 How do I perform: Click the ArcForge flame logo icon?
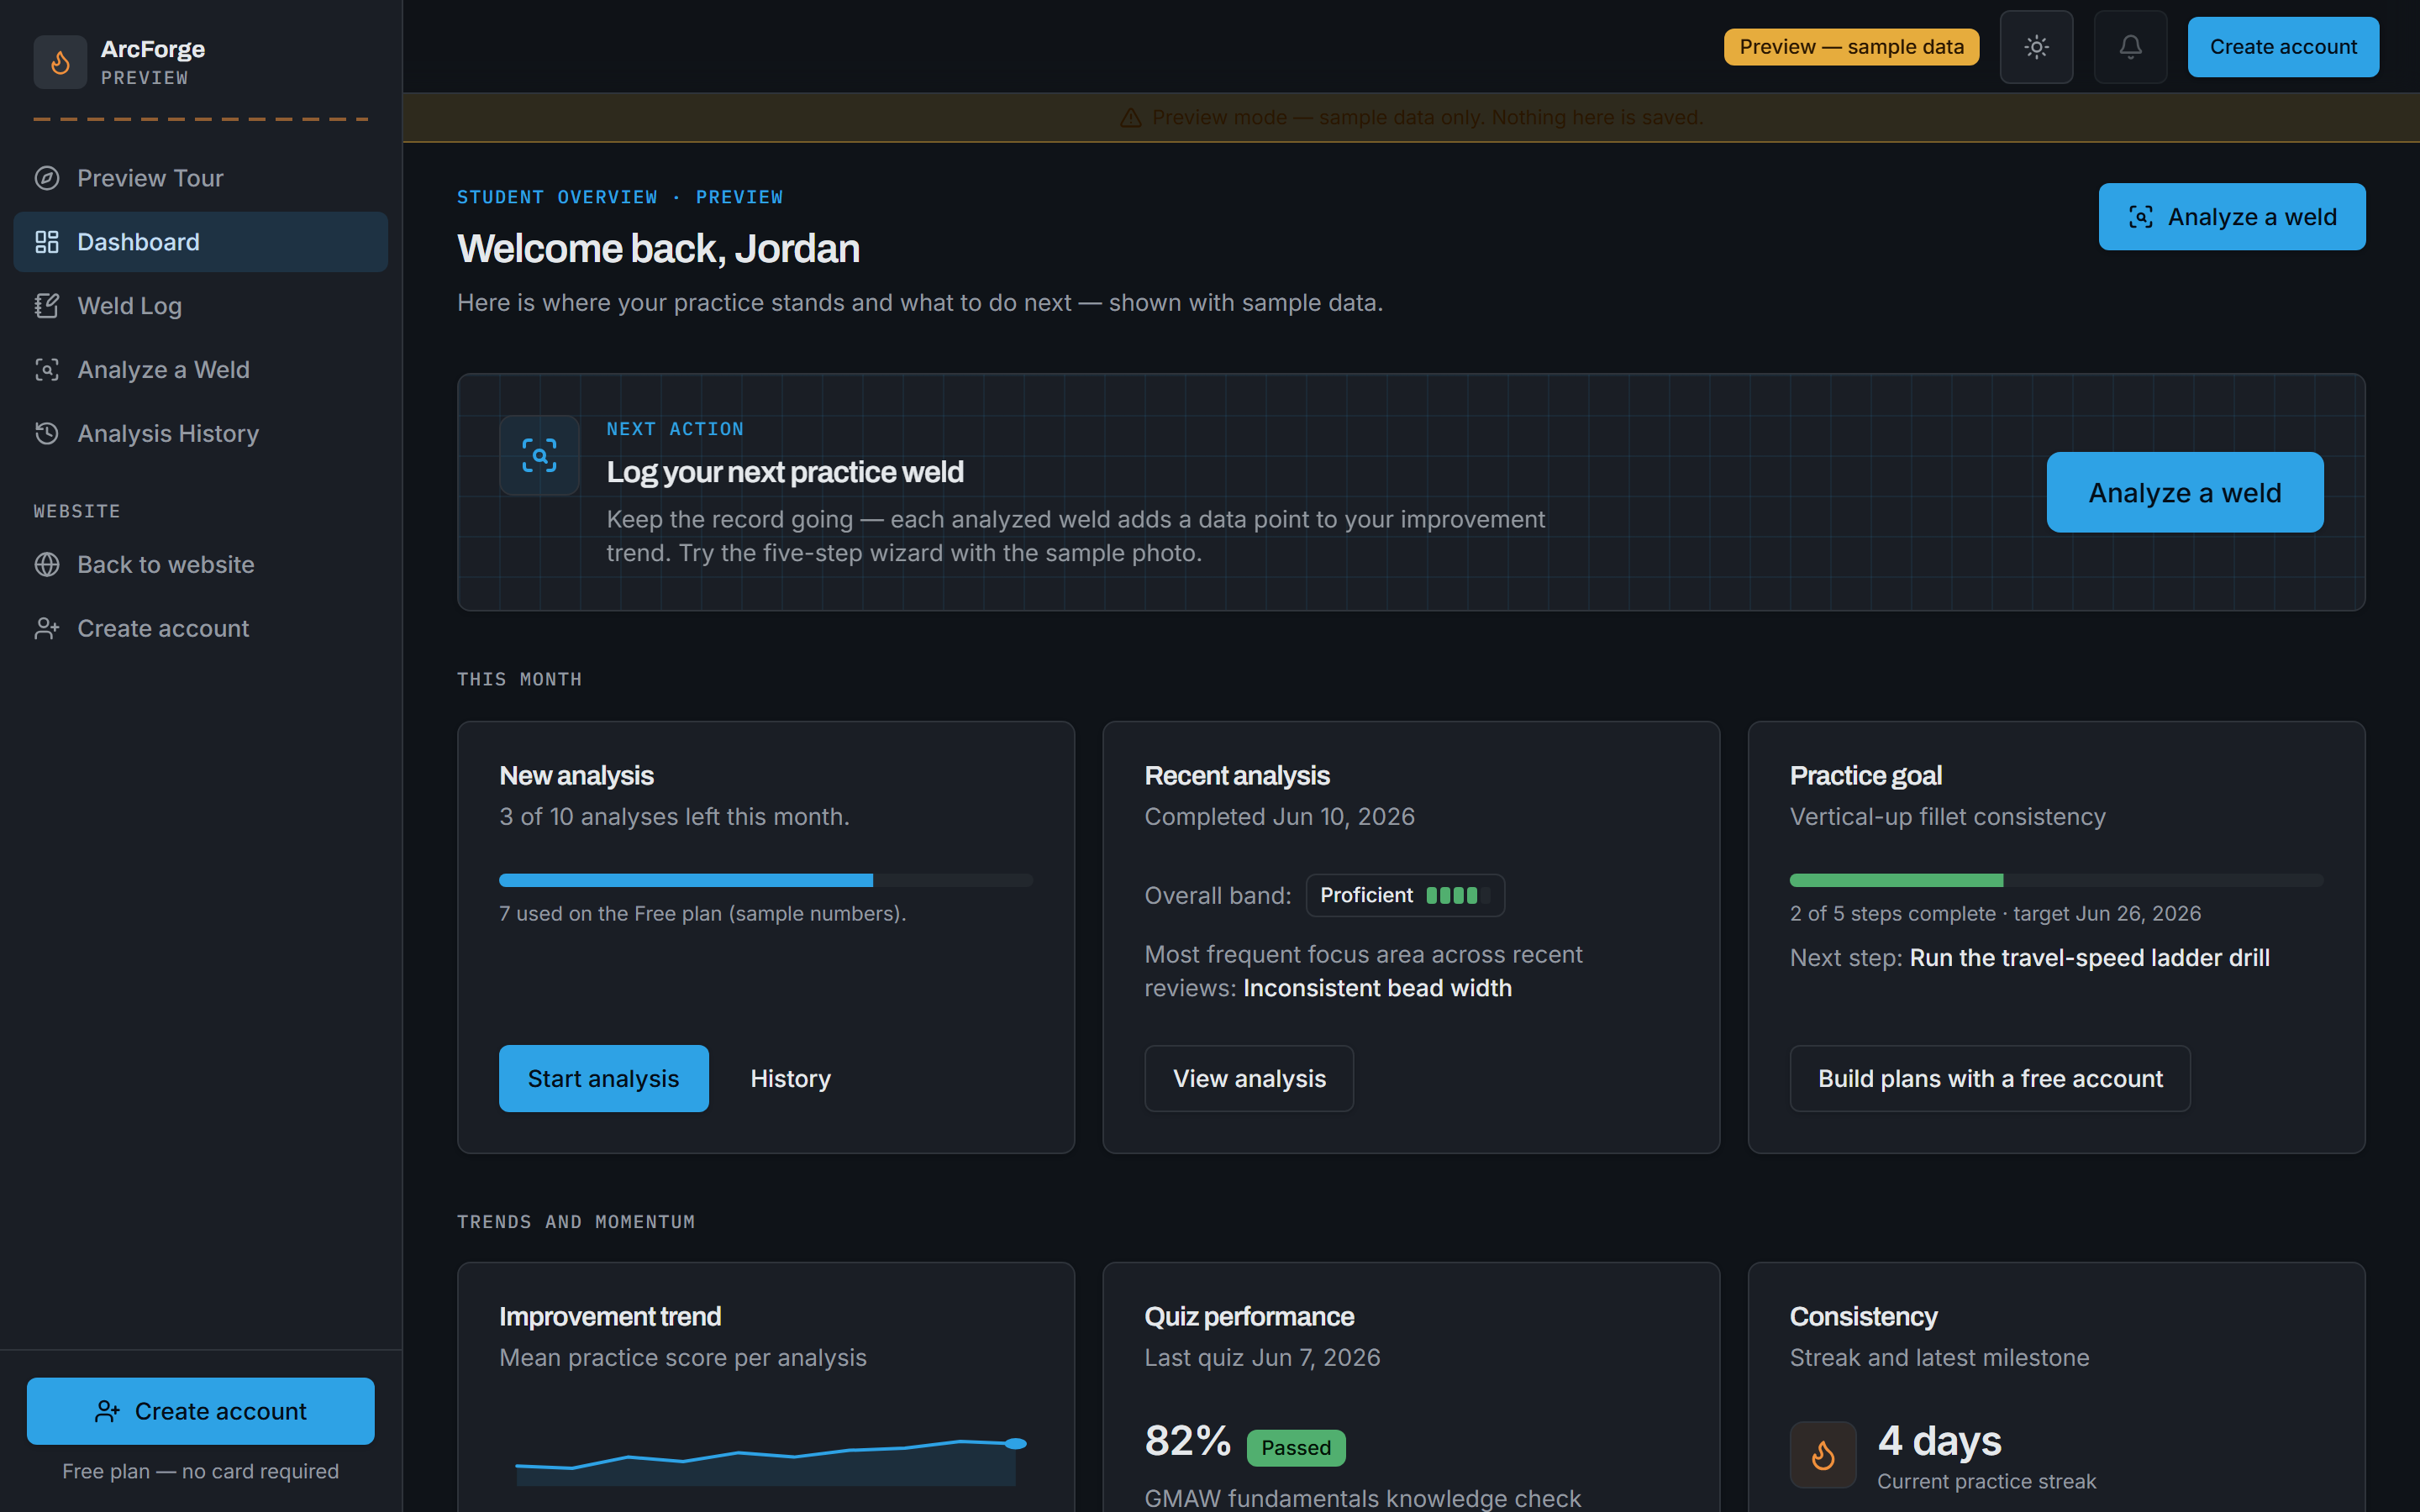click(60, 62)
